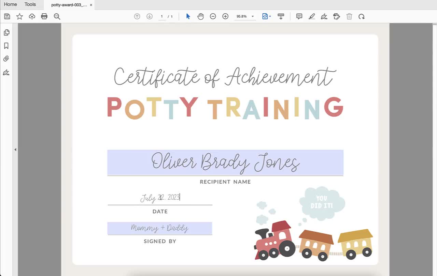437x276 pixels.
Task: Switch to the Home tab
Action: [x=10, y=4]
